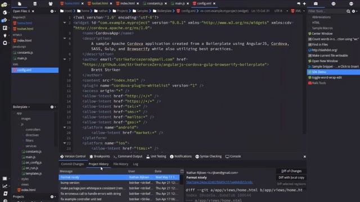Open the UTF-8 encoding dropdown

pyautogui.click(x=281, y=11)
